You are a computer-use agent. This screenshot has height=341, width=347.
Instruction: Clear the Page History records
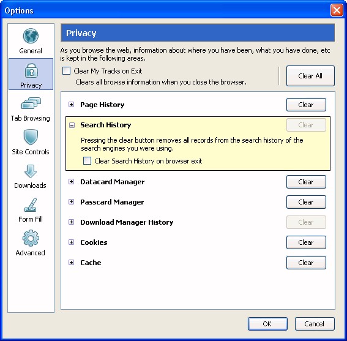tap(306, 105)
